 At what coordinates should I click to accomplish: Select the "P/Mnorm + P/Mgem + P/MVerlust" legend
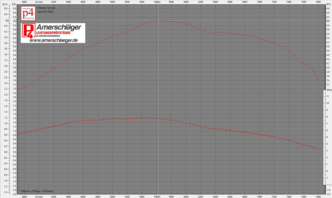[x=37, y=191]
